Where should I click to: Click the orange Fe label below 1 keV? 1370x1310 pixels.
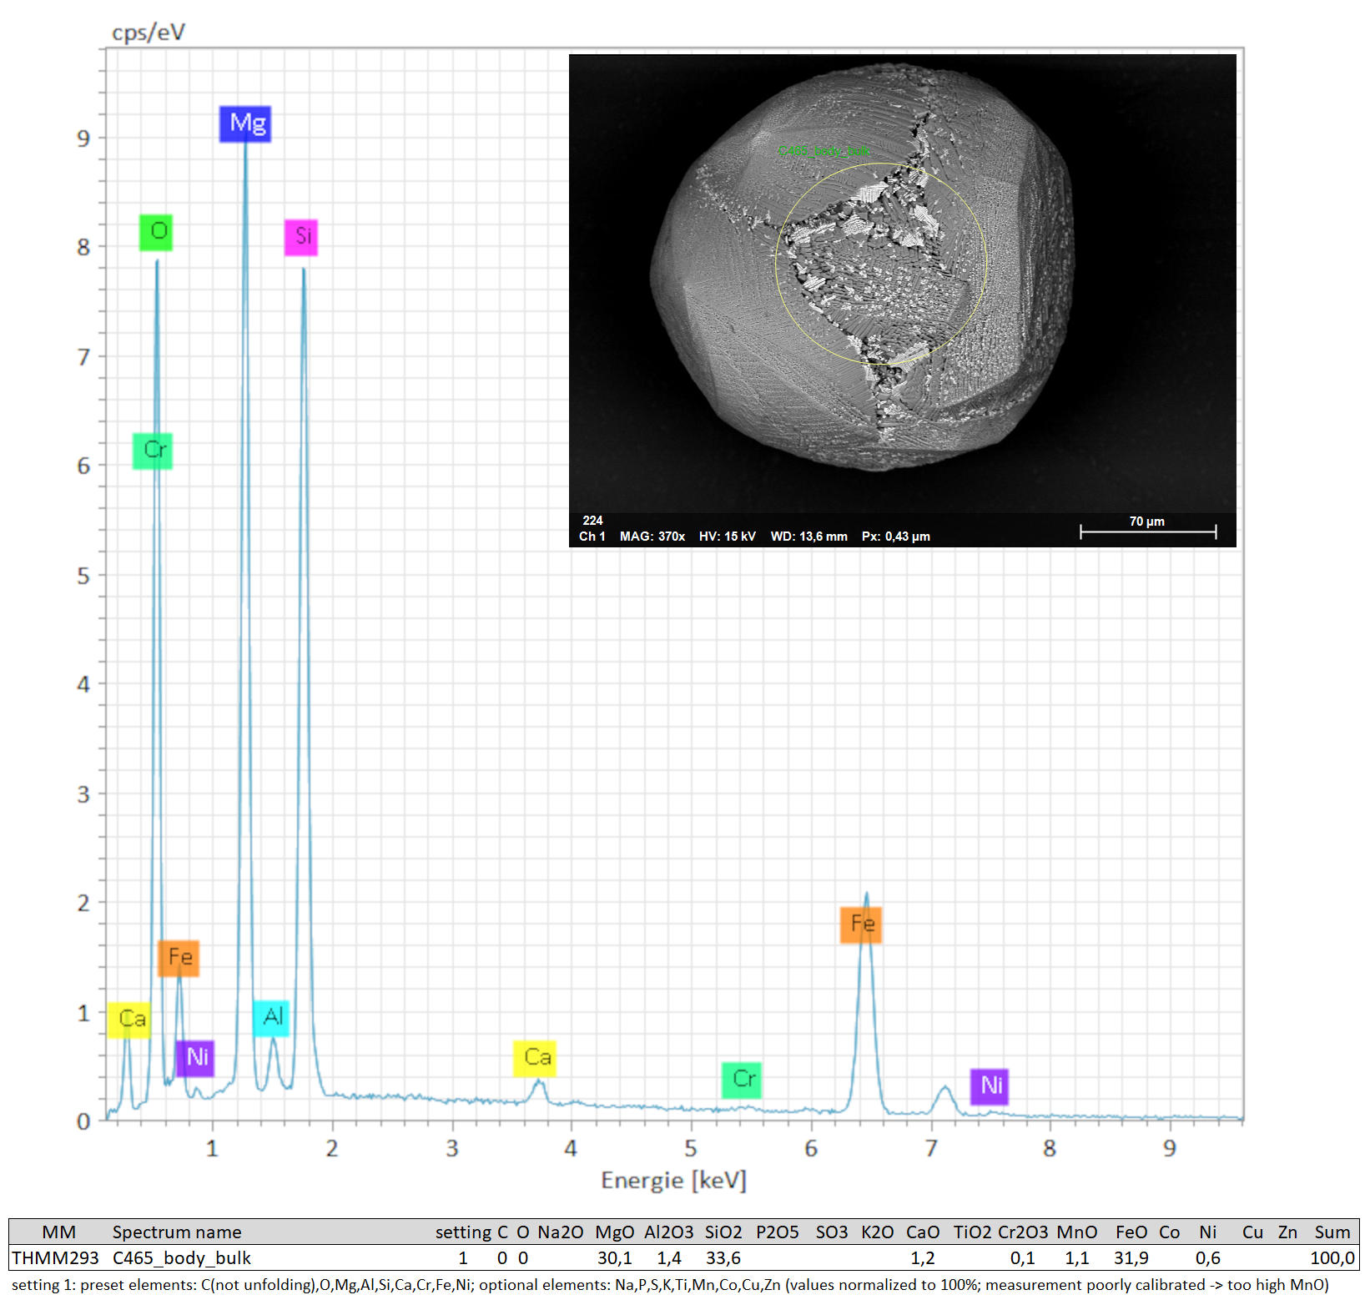click(x=179, y=957)
